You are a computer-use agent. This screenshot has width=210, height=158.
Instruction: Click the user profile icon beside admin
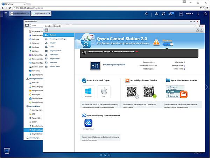(181, 14)
